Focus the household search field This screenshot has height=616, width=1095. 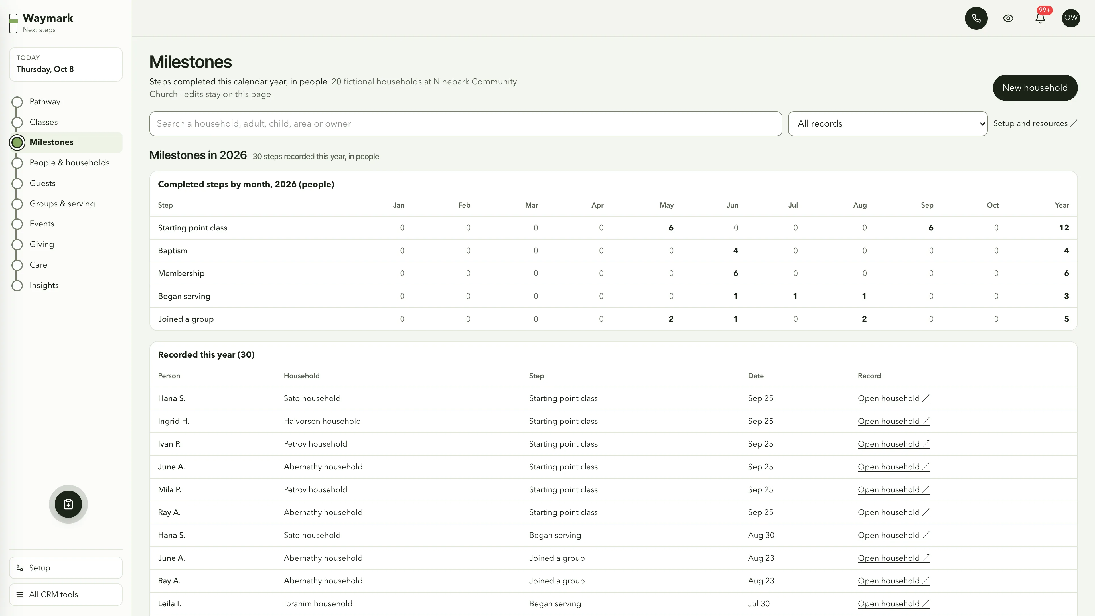pos(465,124)
